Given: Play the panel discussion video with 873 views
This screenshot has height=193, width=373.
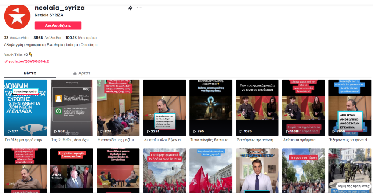Looking at the screenshot, I should pos(118,108).
